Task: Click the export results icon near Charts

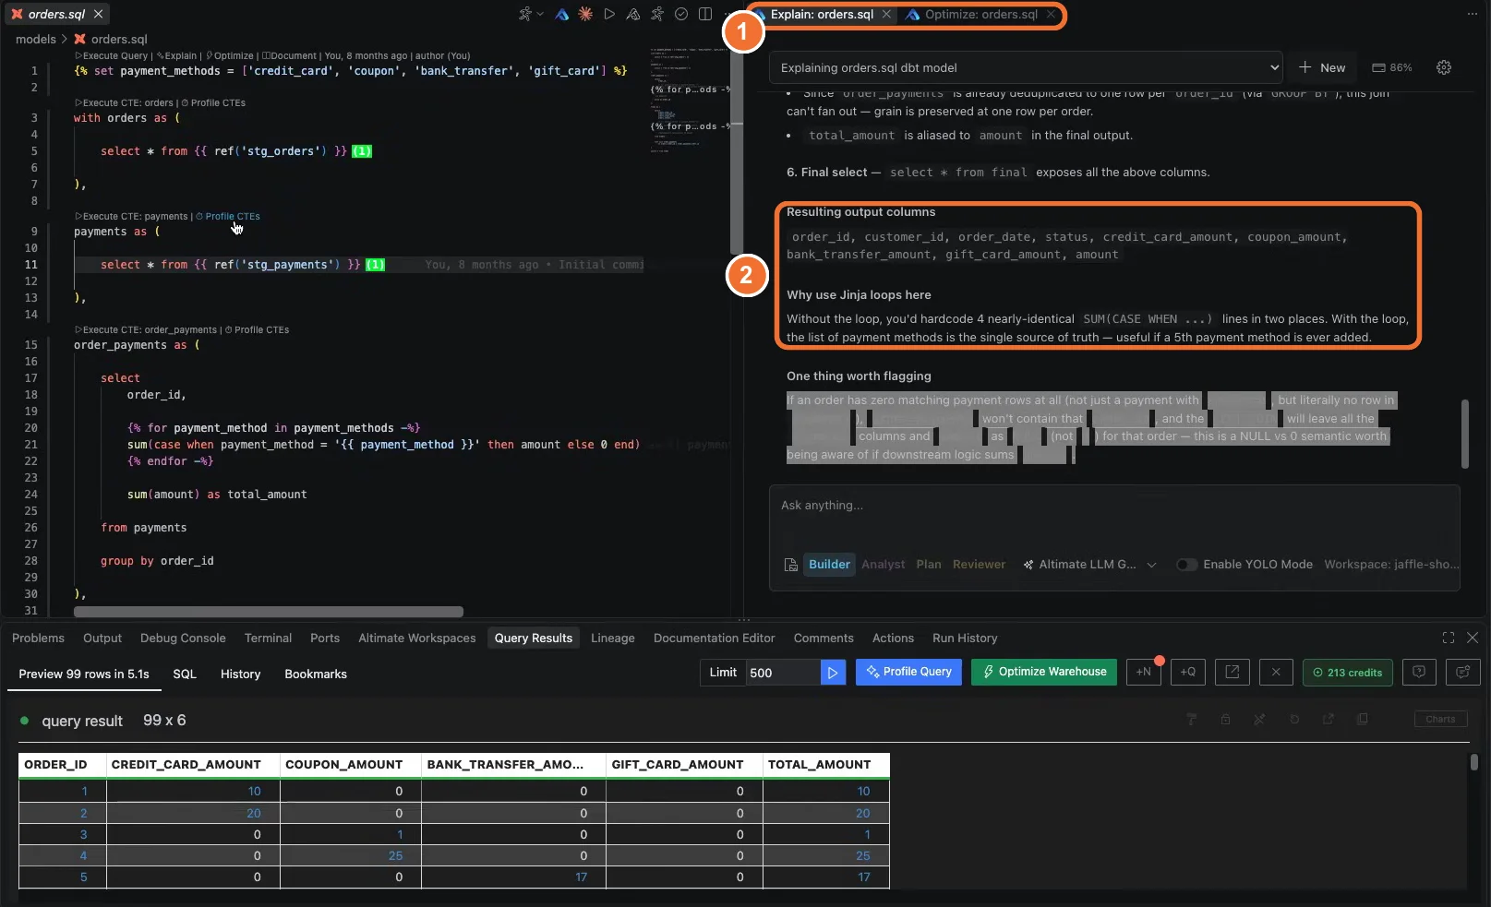Action: (x=1328, y=719)
